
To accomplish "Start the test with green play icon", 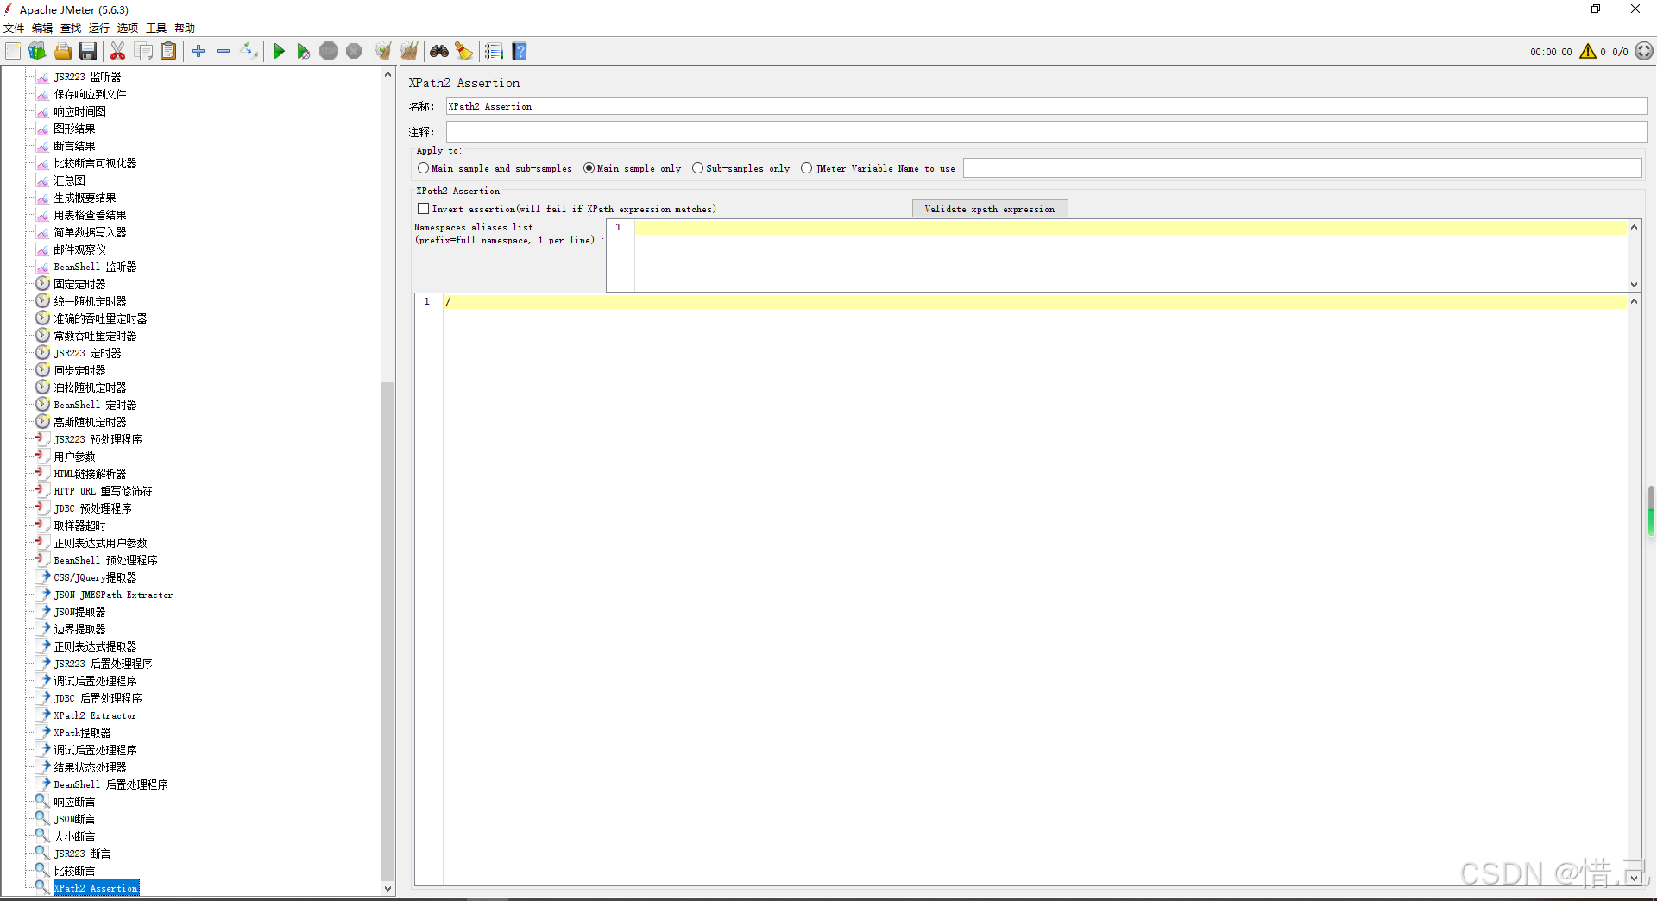I will coord(279,52).
